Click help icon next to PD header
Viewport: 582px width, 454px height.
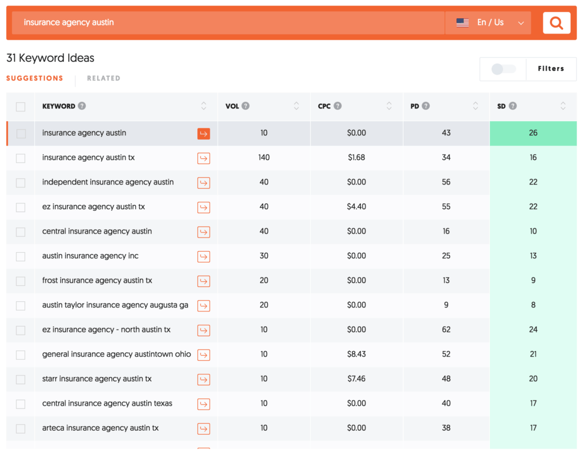coord(426,106)
